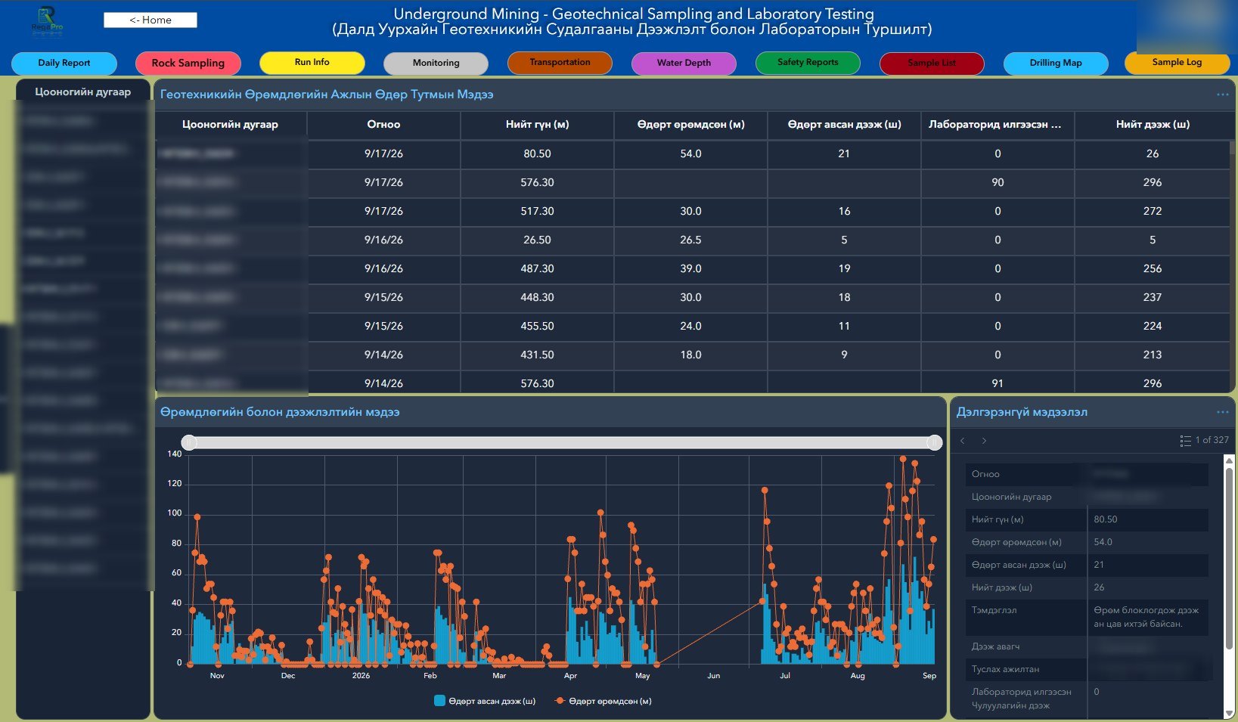
Task: Select the 431.50 total depth cell
Action: click(x=537, y=355)
